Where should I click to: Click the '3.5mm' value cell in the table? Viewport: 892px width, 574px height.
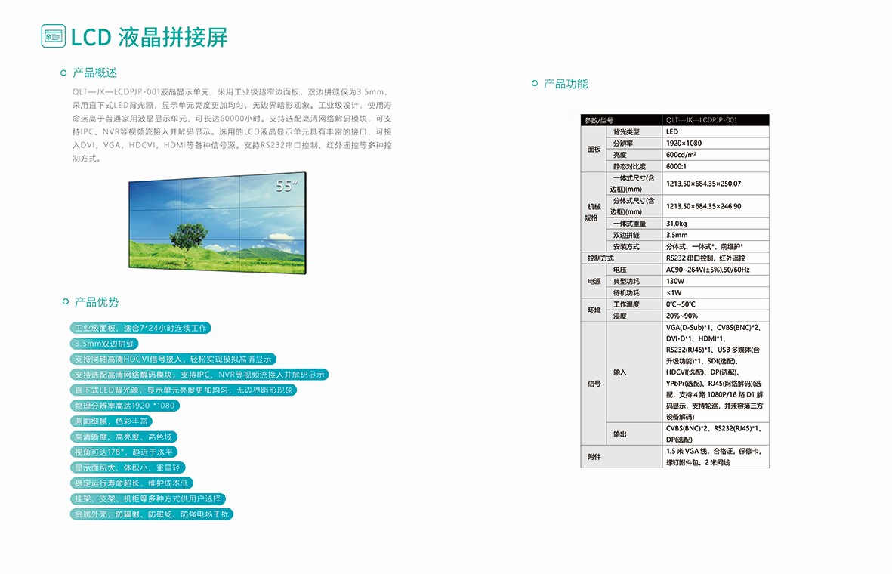(716, 235)
